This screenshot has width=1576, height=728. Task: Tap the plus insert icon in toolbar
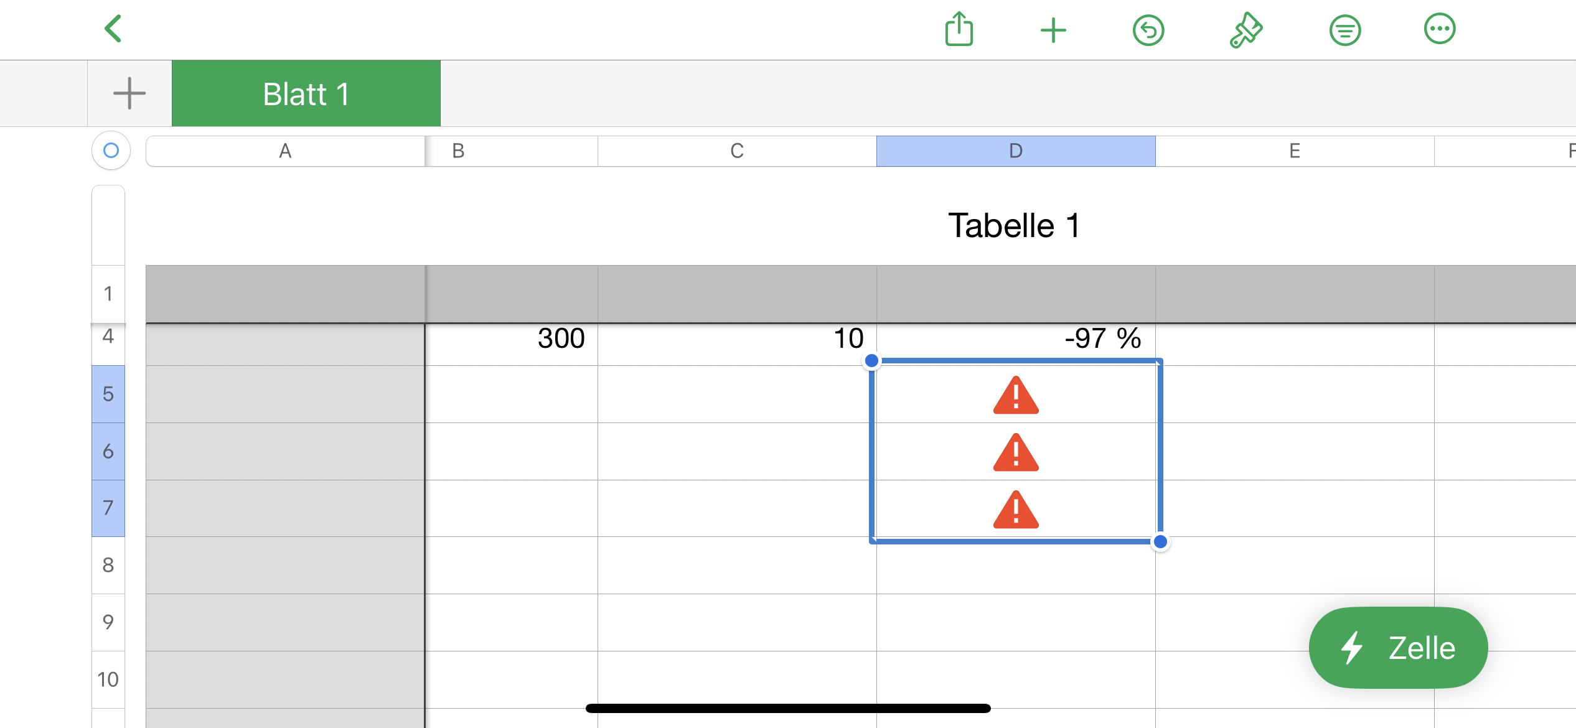(1053, 30)
